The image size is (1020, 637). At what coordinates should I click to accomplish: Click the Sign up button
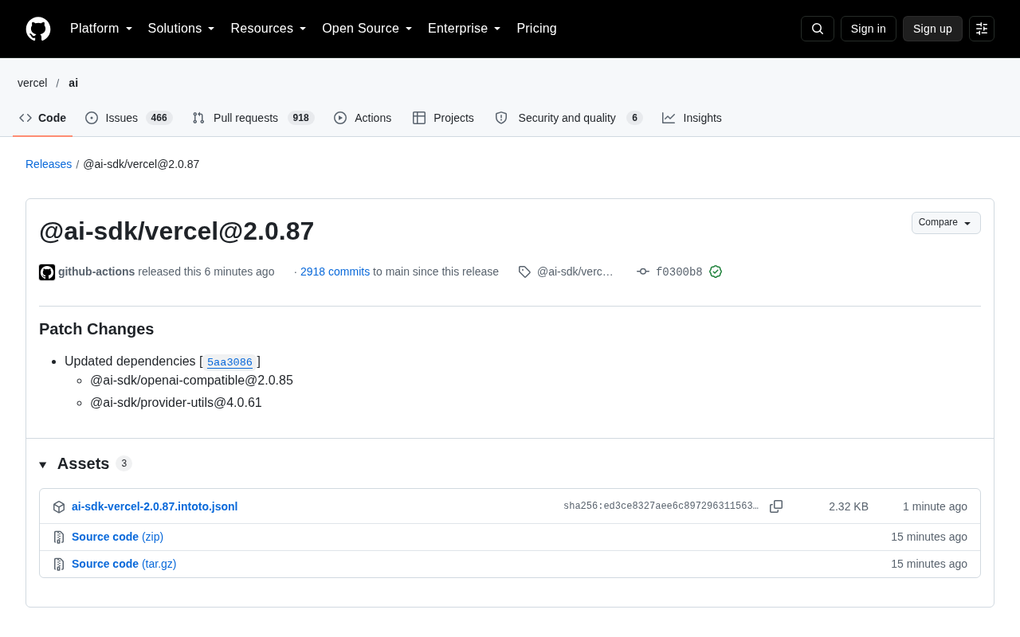tap(932, 29)
